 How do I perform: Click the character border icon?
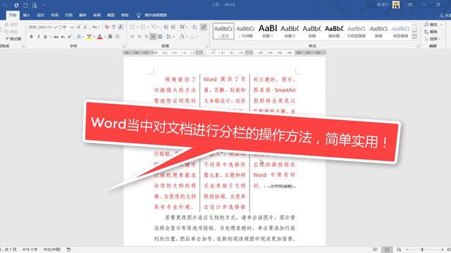[121, 27]
